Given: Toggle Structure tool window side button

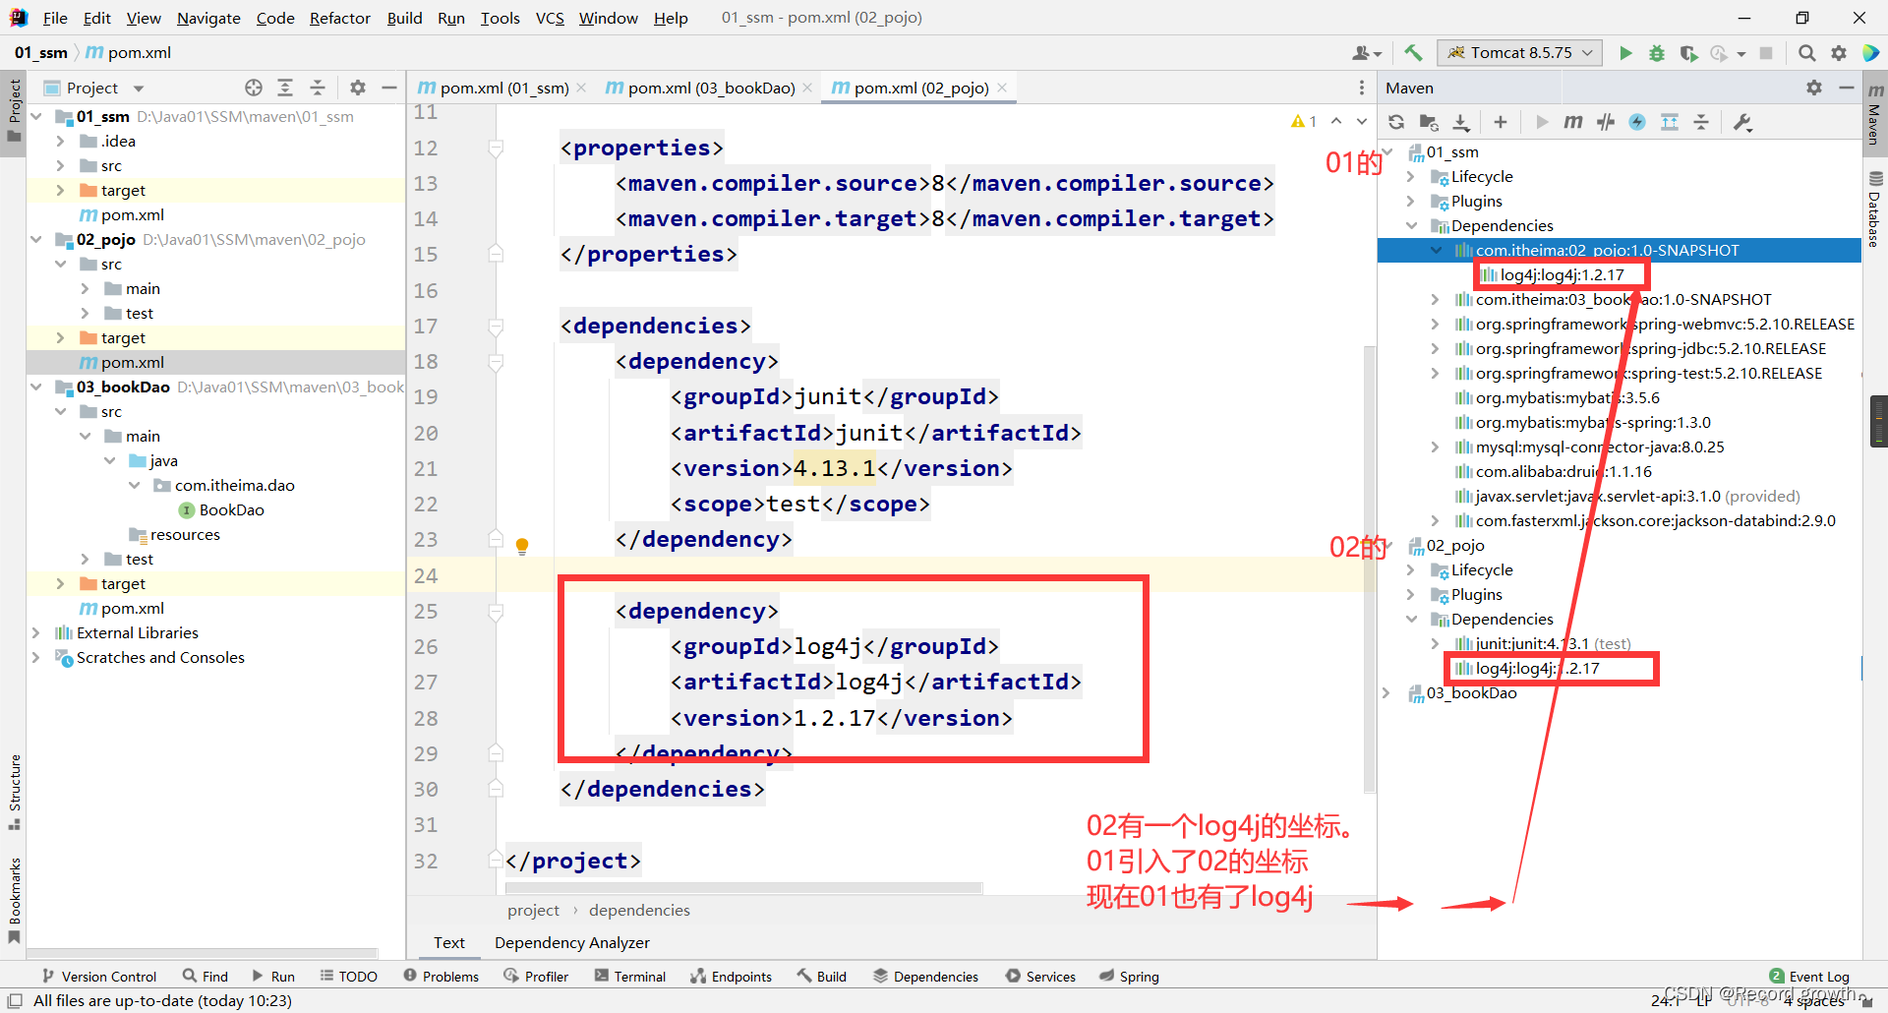Looking at the screenshot, I should pyautogui.click(x=14, y=792).
